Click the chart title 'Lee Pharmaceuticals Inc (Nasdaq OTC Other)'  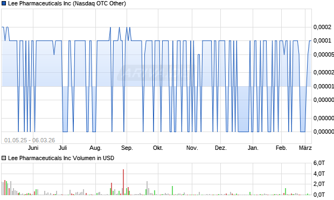click(x=67, y=3)
